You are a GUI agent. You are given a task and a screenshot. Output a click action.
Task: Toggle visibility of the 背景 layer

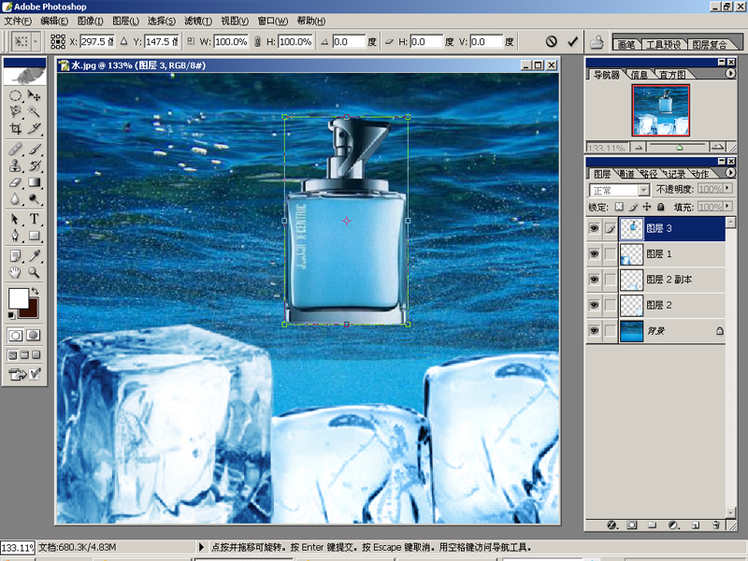coord(595,331)
